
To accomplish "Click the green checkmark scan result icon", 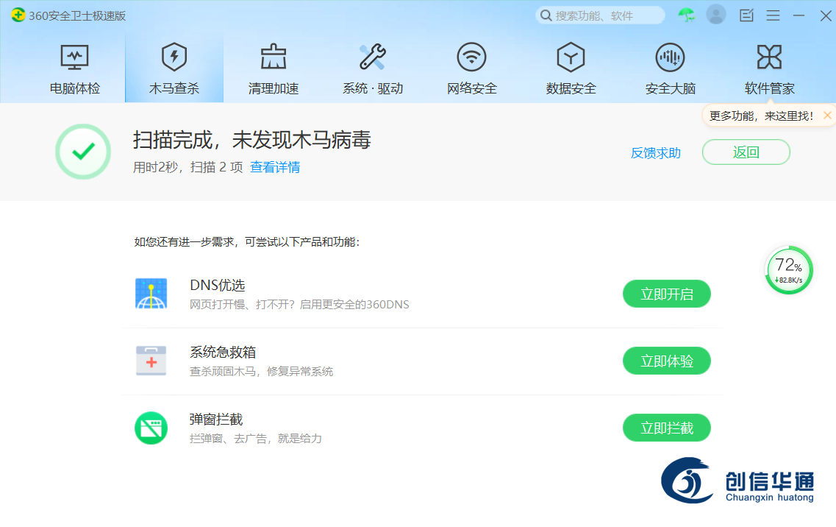I will coord(83,152).
